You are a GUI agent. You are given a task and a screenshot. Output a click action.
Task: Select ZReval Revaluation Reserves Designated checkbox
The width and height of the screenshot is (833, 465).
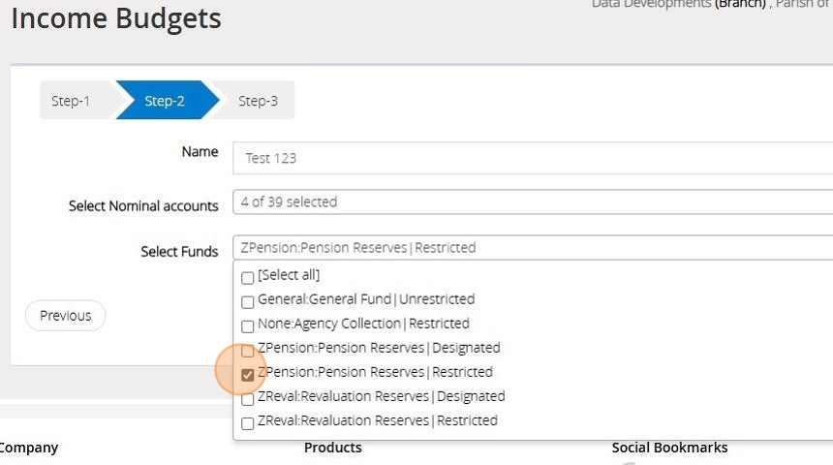click(248, 398)
